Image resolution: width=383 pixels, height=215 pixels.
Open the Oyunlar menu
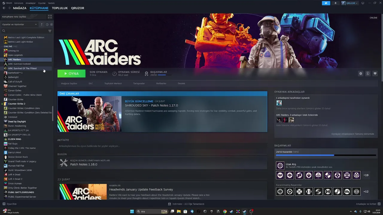pos(42,3)
